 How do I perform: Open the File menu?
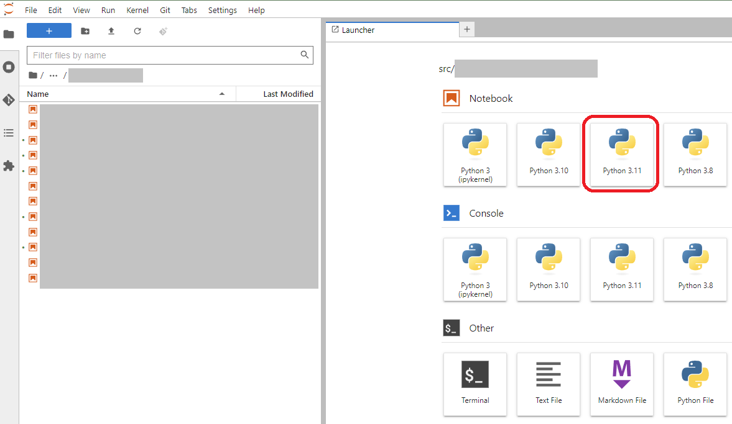[x=31, y=11]
